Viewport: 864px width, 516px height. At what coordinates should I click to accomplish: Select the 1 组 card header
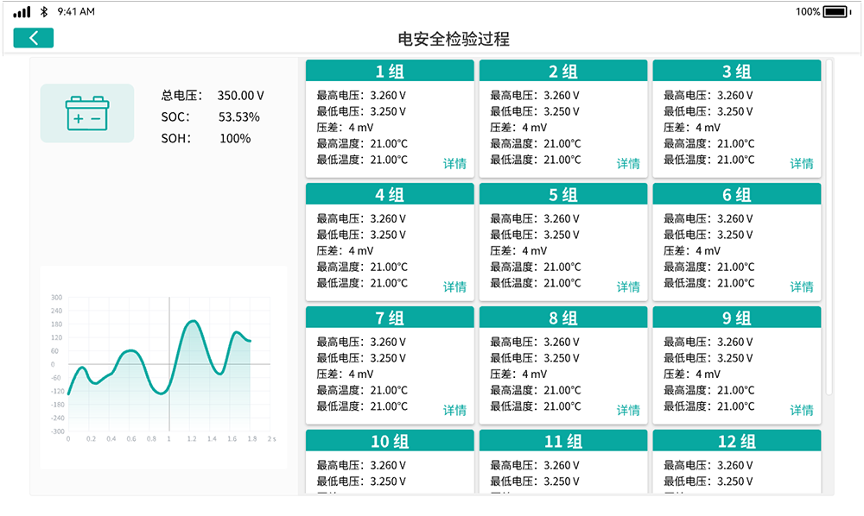tap(390, 71)
